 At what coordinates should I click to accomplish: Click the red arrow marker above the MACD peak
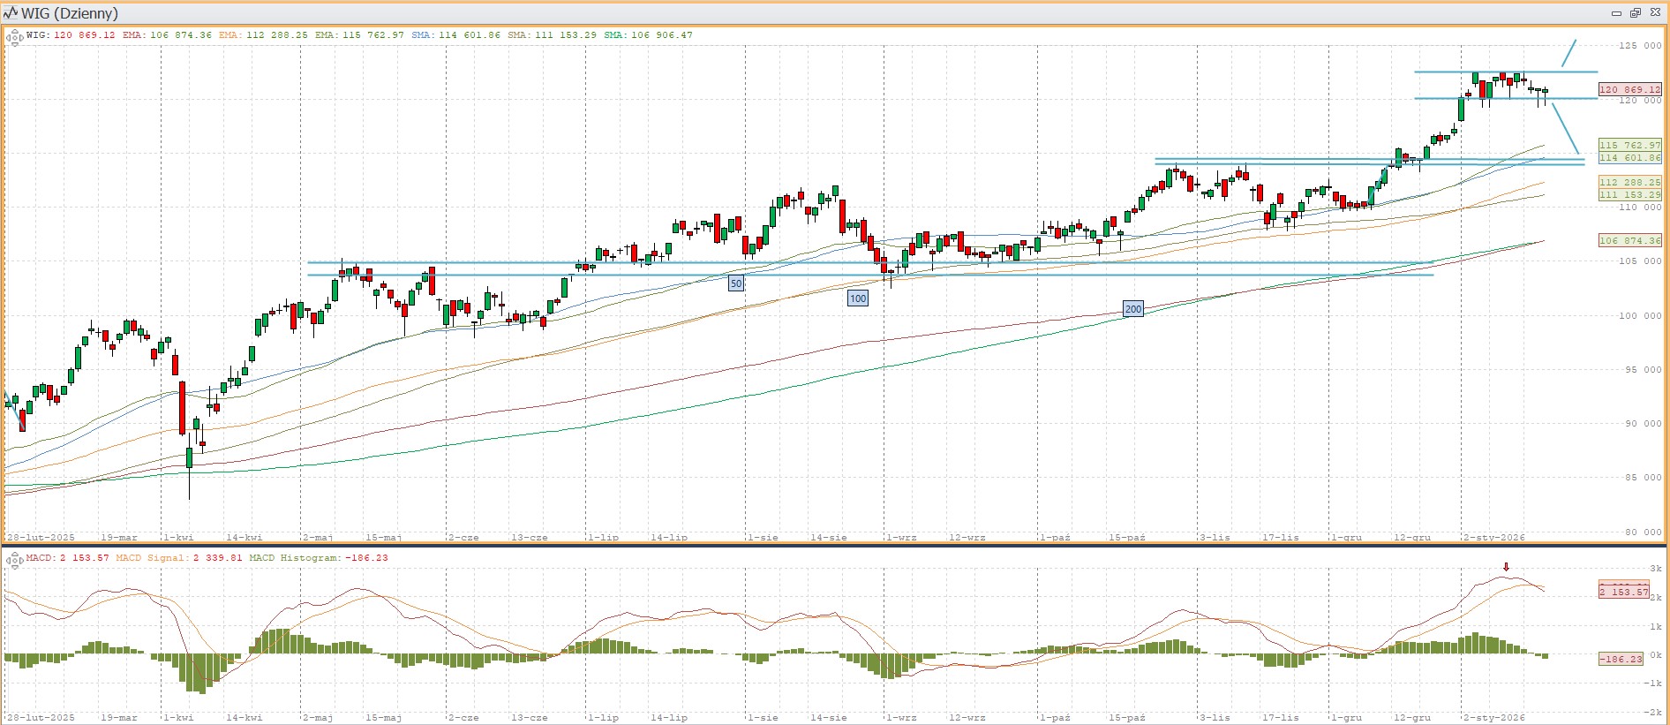[x=1506, y=568]
